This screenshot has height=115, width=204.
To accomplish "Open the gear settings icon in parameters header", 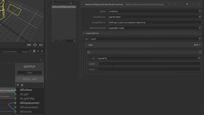I will [175, 4].
